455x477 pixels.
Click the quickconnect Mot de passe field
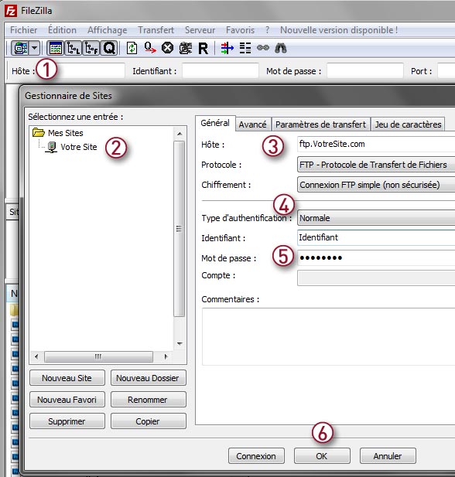click(x=365, y=71)
